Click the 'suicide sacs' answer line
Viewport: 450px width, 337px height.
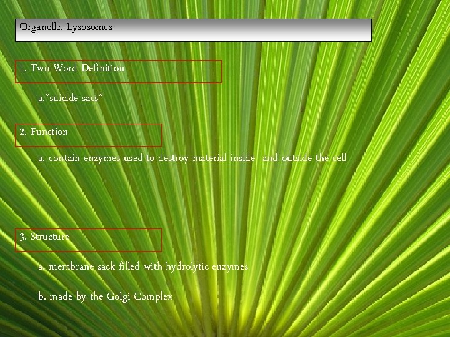(x=70, y=98)
